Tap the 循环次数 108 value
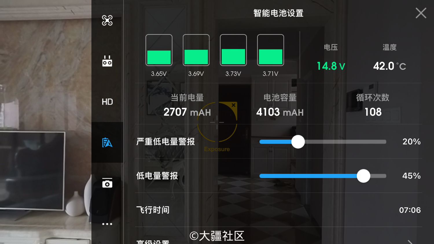434x244 pixels. coord(373,112)
